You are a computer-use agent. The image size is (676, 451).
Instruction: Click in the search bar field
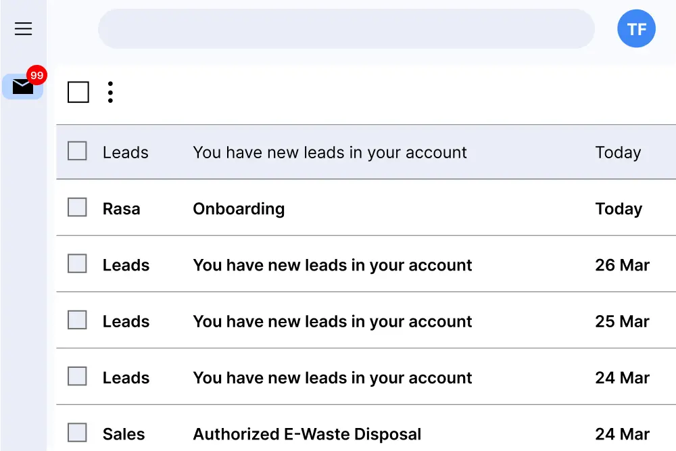point(346,29)
